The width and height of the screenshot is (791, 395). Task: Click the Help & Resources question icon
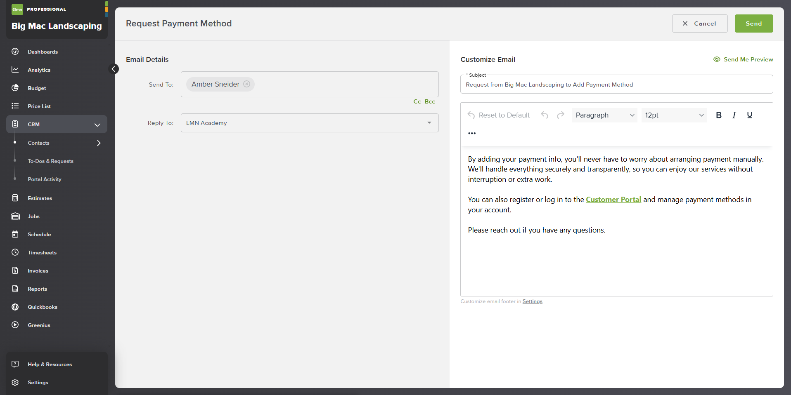(x=15, y=364)
